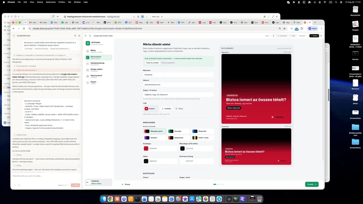Expand the 'Reading ×3, Listing files' activity row
Viewport: 363px width, 204px height.
46,55
